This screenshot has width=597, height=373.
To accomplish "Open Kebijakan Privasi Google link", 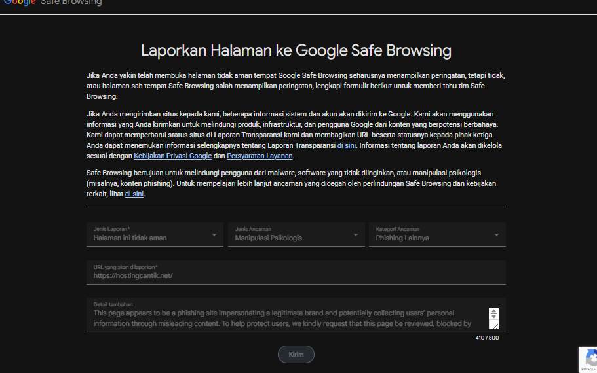I will tap(172, 156).
